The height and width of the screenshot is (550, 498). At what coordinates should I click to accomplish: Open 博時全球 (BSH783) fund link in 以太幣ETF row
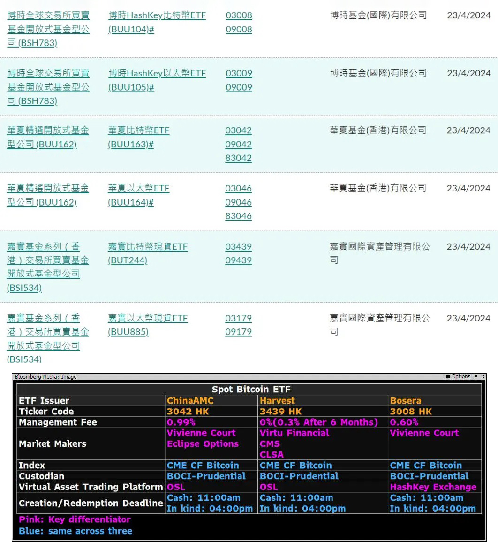coord(48,87)
